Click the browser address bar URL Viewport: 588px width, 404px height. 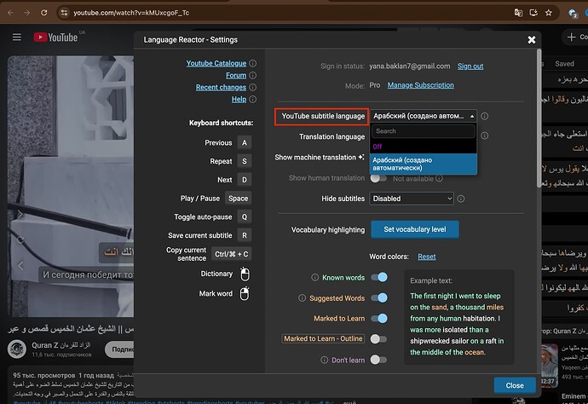point(131,13)
